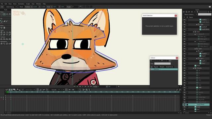Jump to the animation's first frame
This screenshot has width=212, height=119.
tap(75, 87)
